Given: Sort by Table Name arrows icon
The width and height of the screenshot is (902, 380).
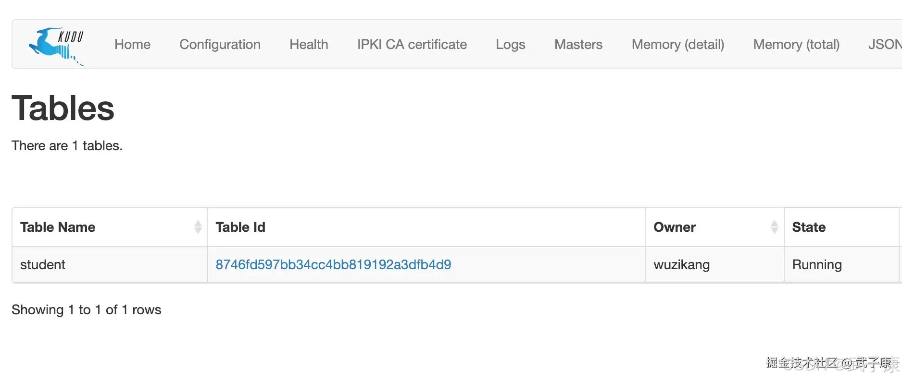Looking at the screenshot, I should (x=198, y=227).
